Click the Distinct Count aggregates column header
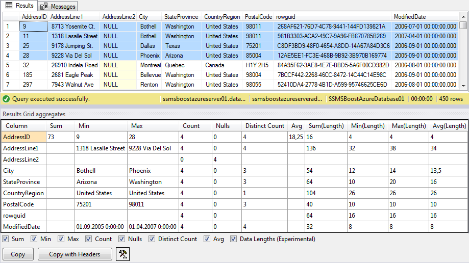 point(265,126)
